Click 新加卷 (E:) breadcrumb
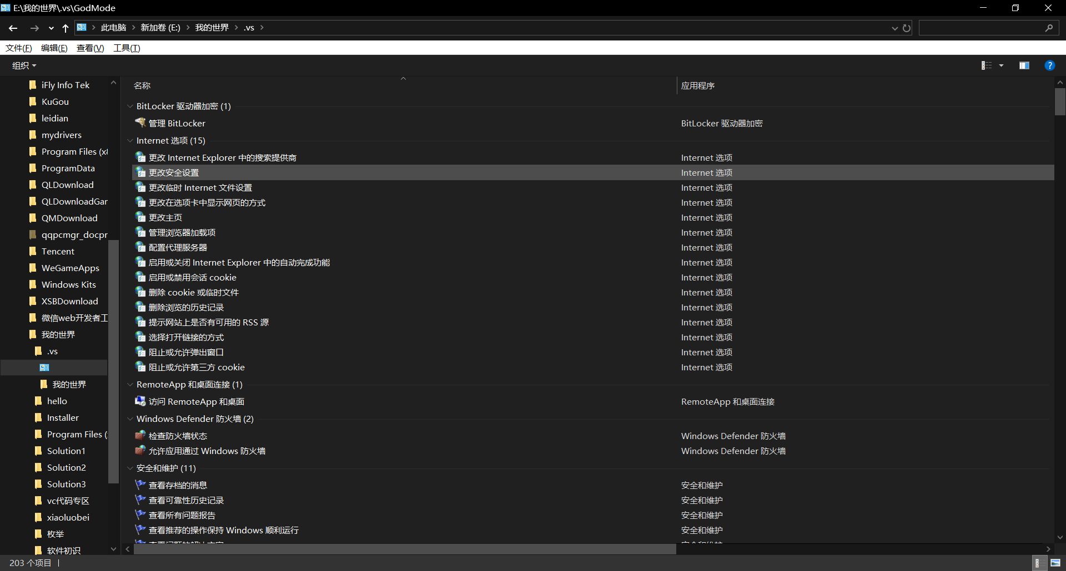 tap(160, 28)
